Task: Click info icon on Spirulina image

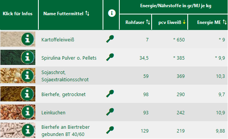Action: (27, 57)
